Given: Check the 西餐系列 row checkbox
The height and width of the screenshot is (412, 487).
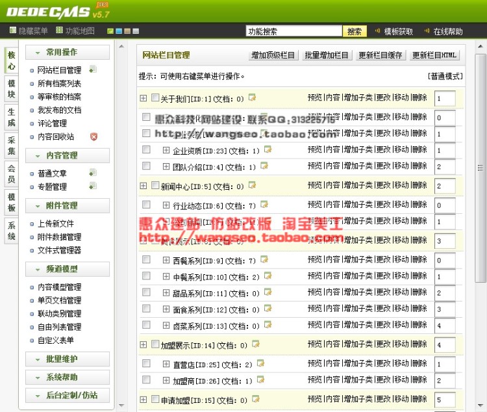Looking at the screenshot, I should [146, 259].
